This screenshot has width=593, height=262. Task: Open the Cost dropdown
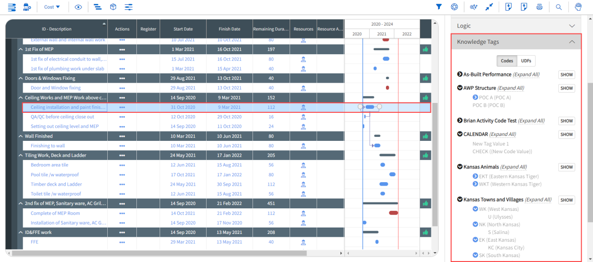[x=52, y=7]
